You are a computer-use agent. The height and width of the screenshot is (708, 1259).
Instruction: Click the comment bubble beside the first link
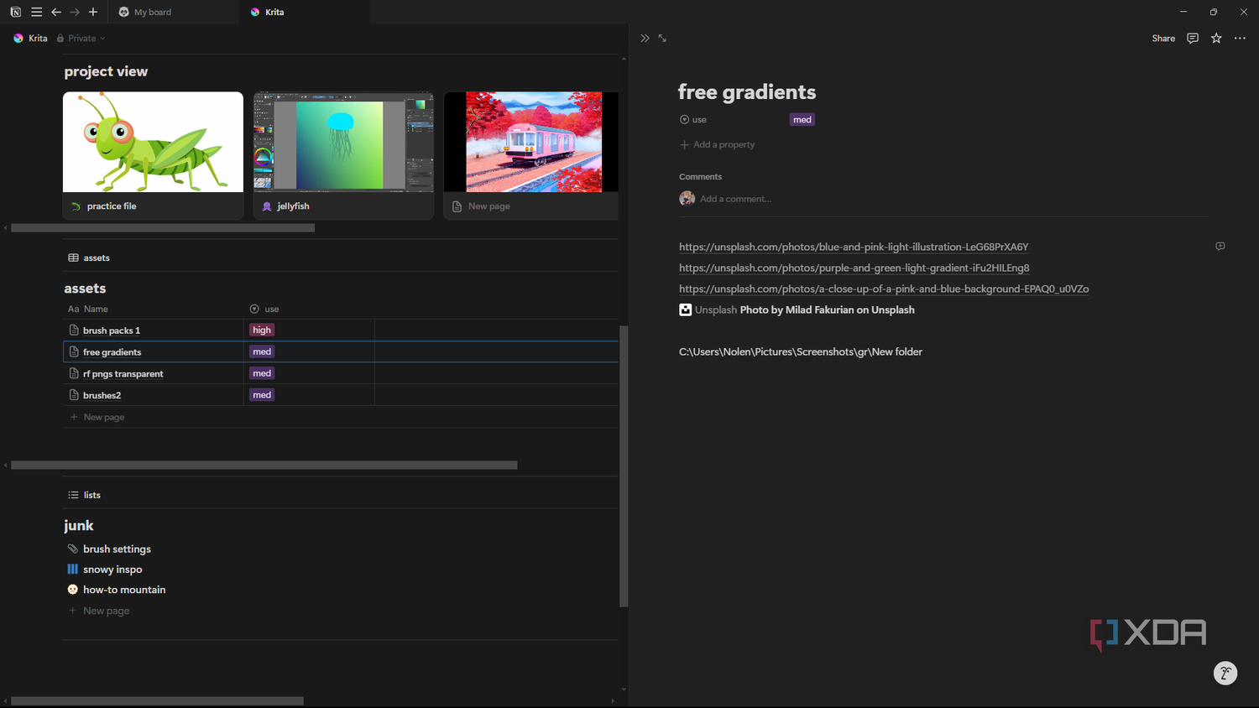click(x=1220, y=247)
